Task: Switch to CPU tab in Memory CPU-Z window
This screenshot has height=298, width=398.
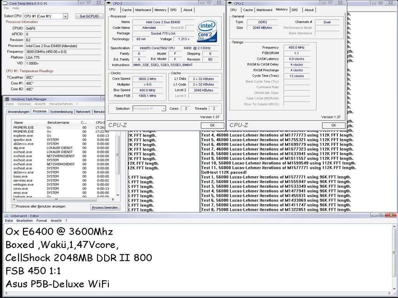Action: coord(233,10)
